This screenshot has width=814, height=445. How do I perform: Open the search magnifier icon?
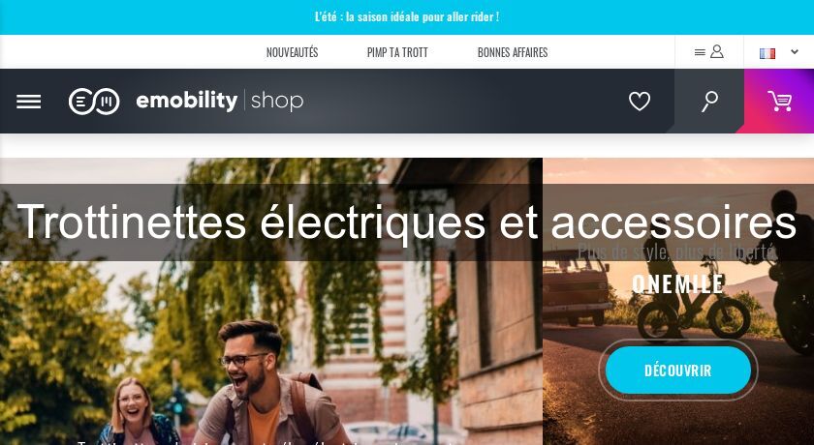(x=709, y=102)
